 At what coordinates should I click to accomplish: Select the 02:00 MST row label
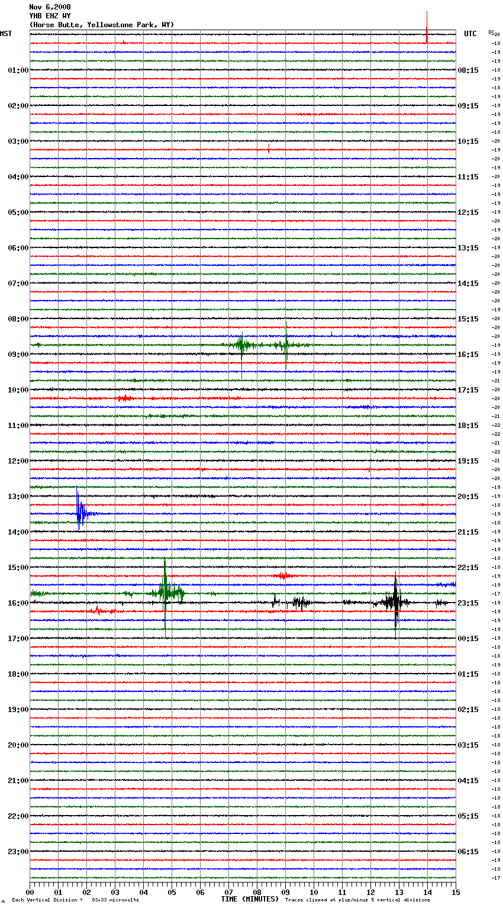(18, 106)
